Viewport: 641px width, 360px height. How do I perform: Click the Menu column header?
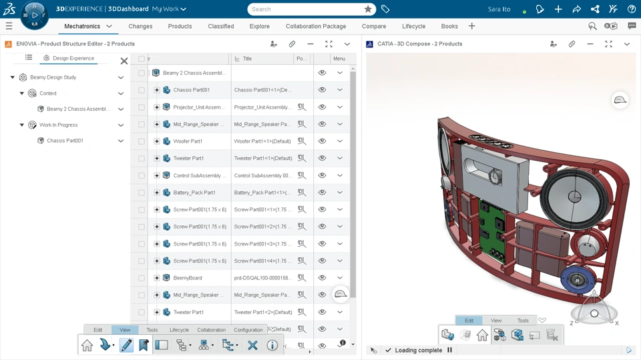pos(339,59)
